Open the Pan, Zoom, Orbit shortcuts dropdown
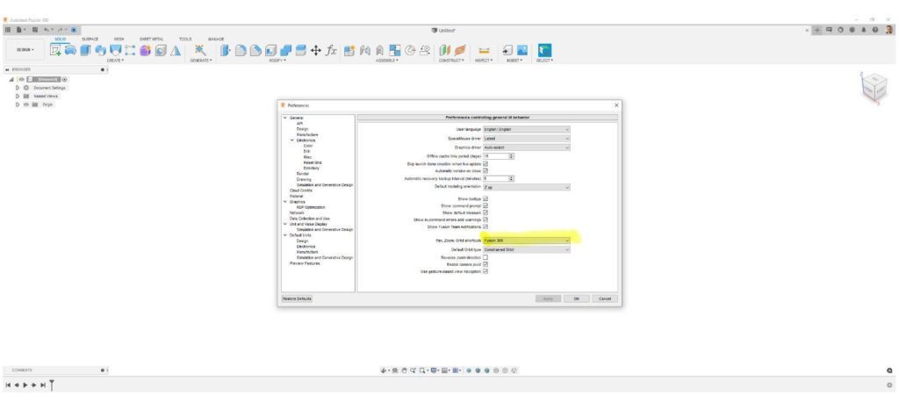The height and width of the screenshot is (402, 899). click(527, 240)
